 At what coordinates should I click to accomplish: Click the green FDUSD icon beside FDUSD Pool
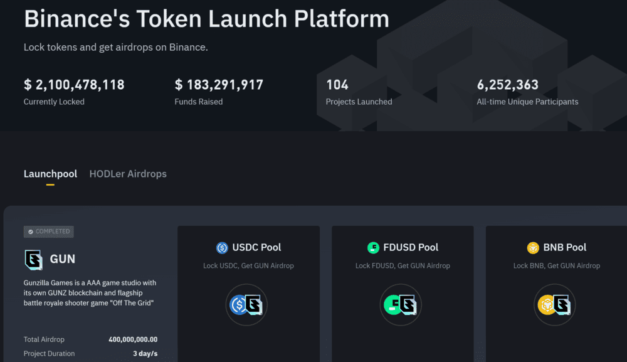point(373,248)
